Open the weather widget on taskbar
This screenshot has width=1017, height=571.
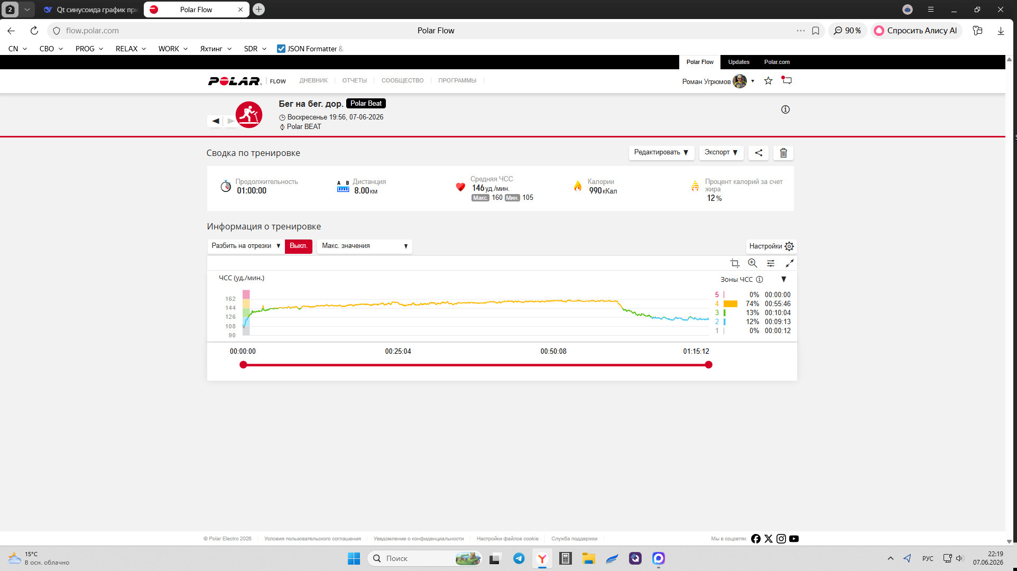point(39,558)
